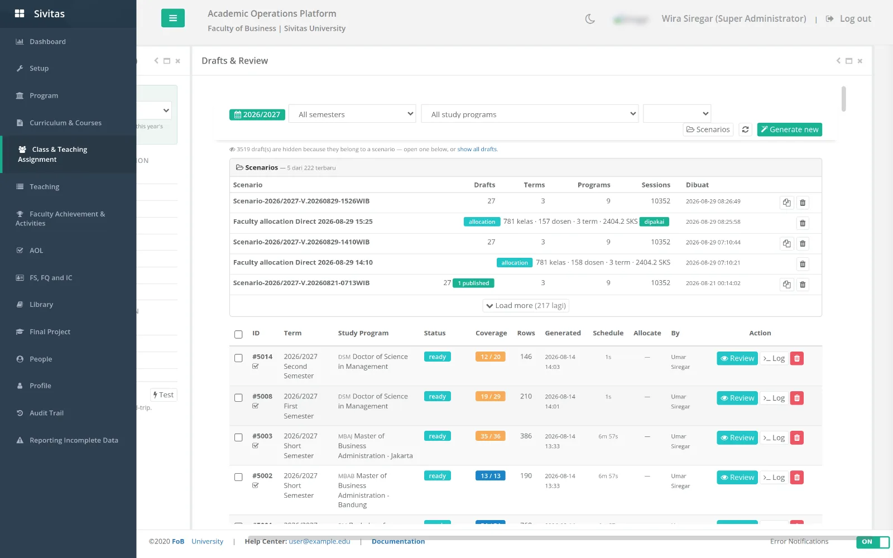Toggle Error Notifications ON switch
The width and height of the screenshot is (893, 558).
873,542
